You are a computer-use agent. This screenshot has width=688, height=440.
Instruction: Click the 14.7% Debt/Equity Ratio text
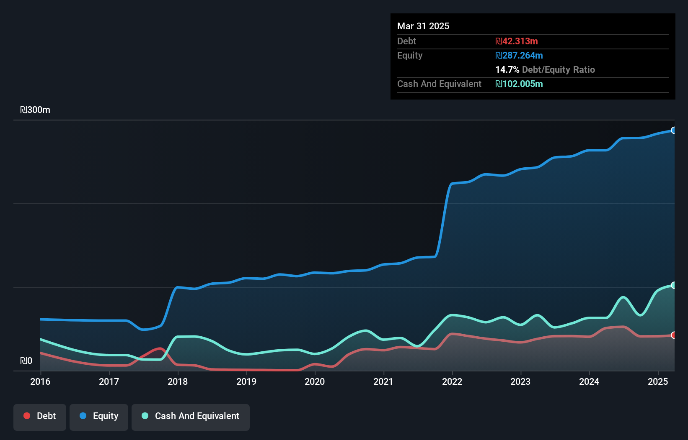[545, 69]
